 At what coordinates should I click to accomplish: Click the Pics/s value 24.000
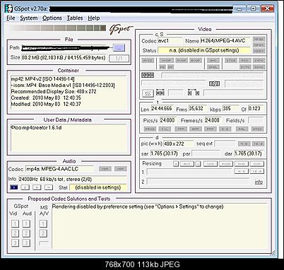pyautogui.click(x=168, y=120)
